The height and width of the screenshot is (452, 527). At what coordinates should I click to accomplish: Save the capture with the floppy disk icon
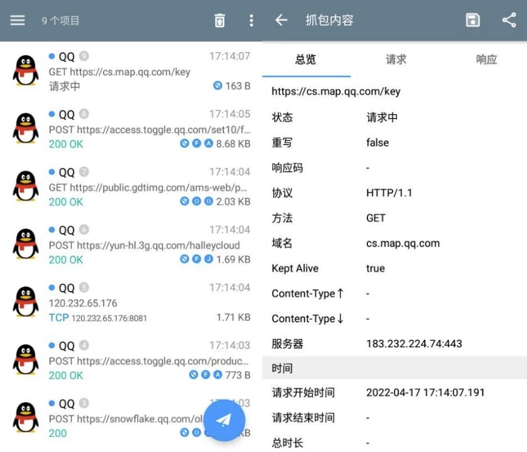pyautogui.click(x=473, y=20)
